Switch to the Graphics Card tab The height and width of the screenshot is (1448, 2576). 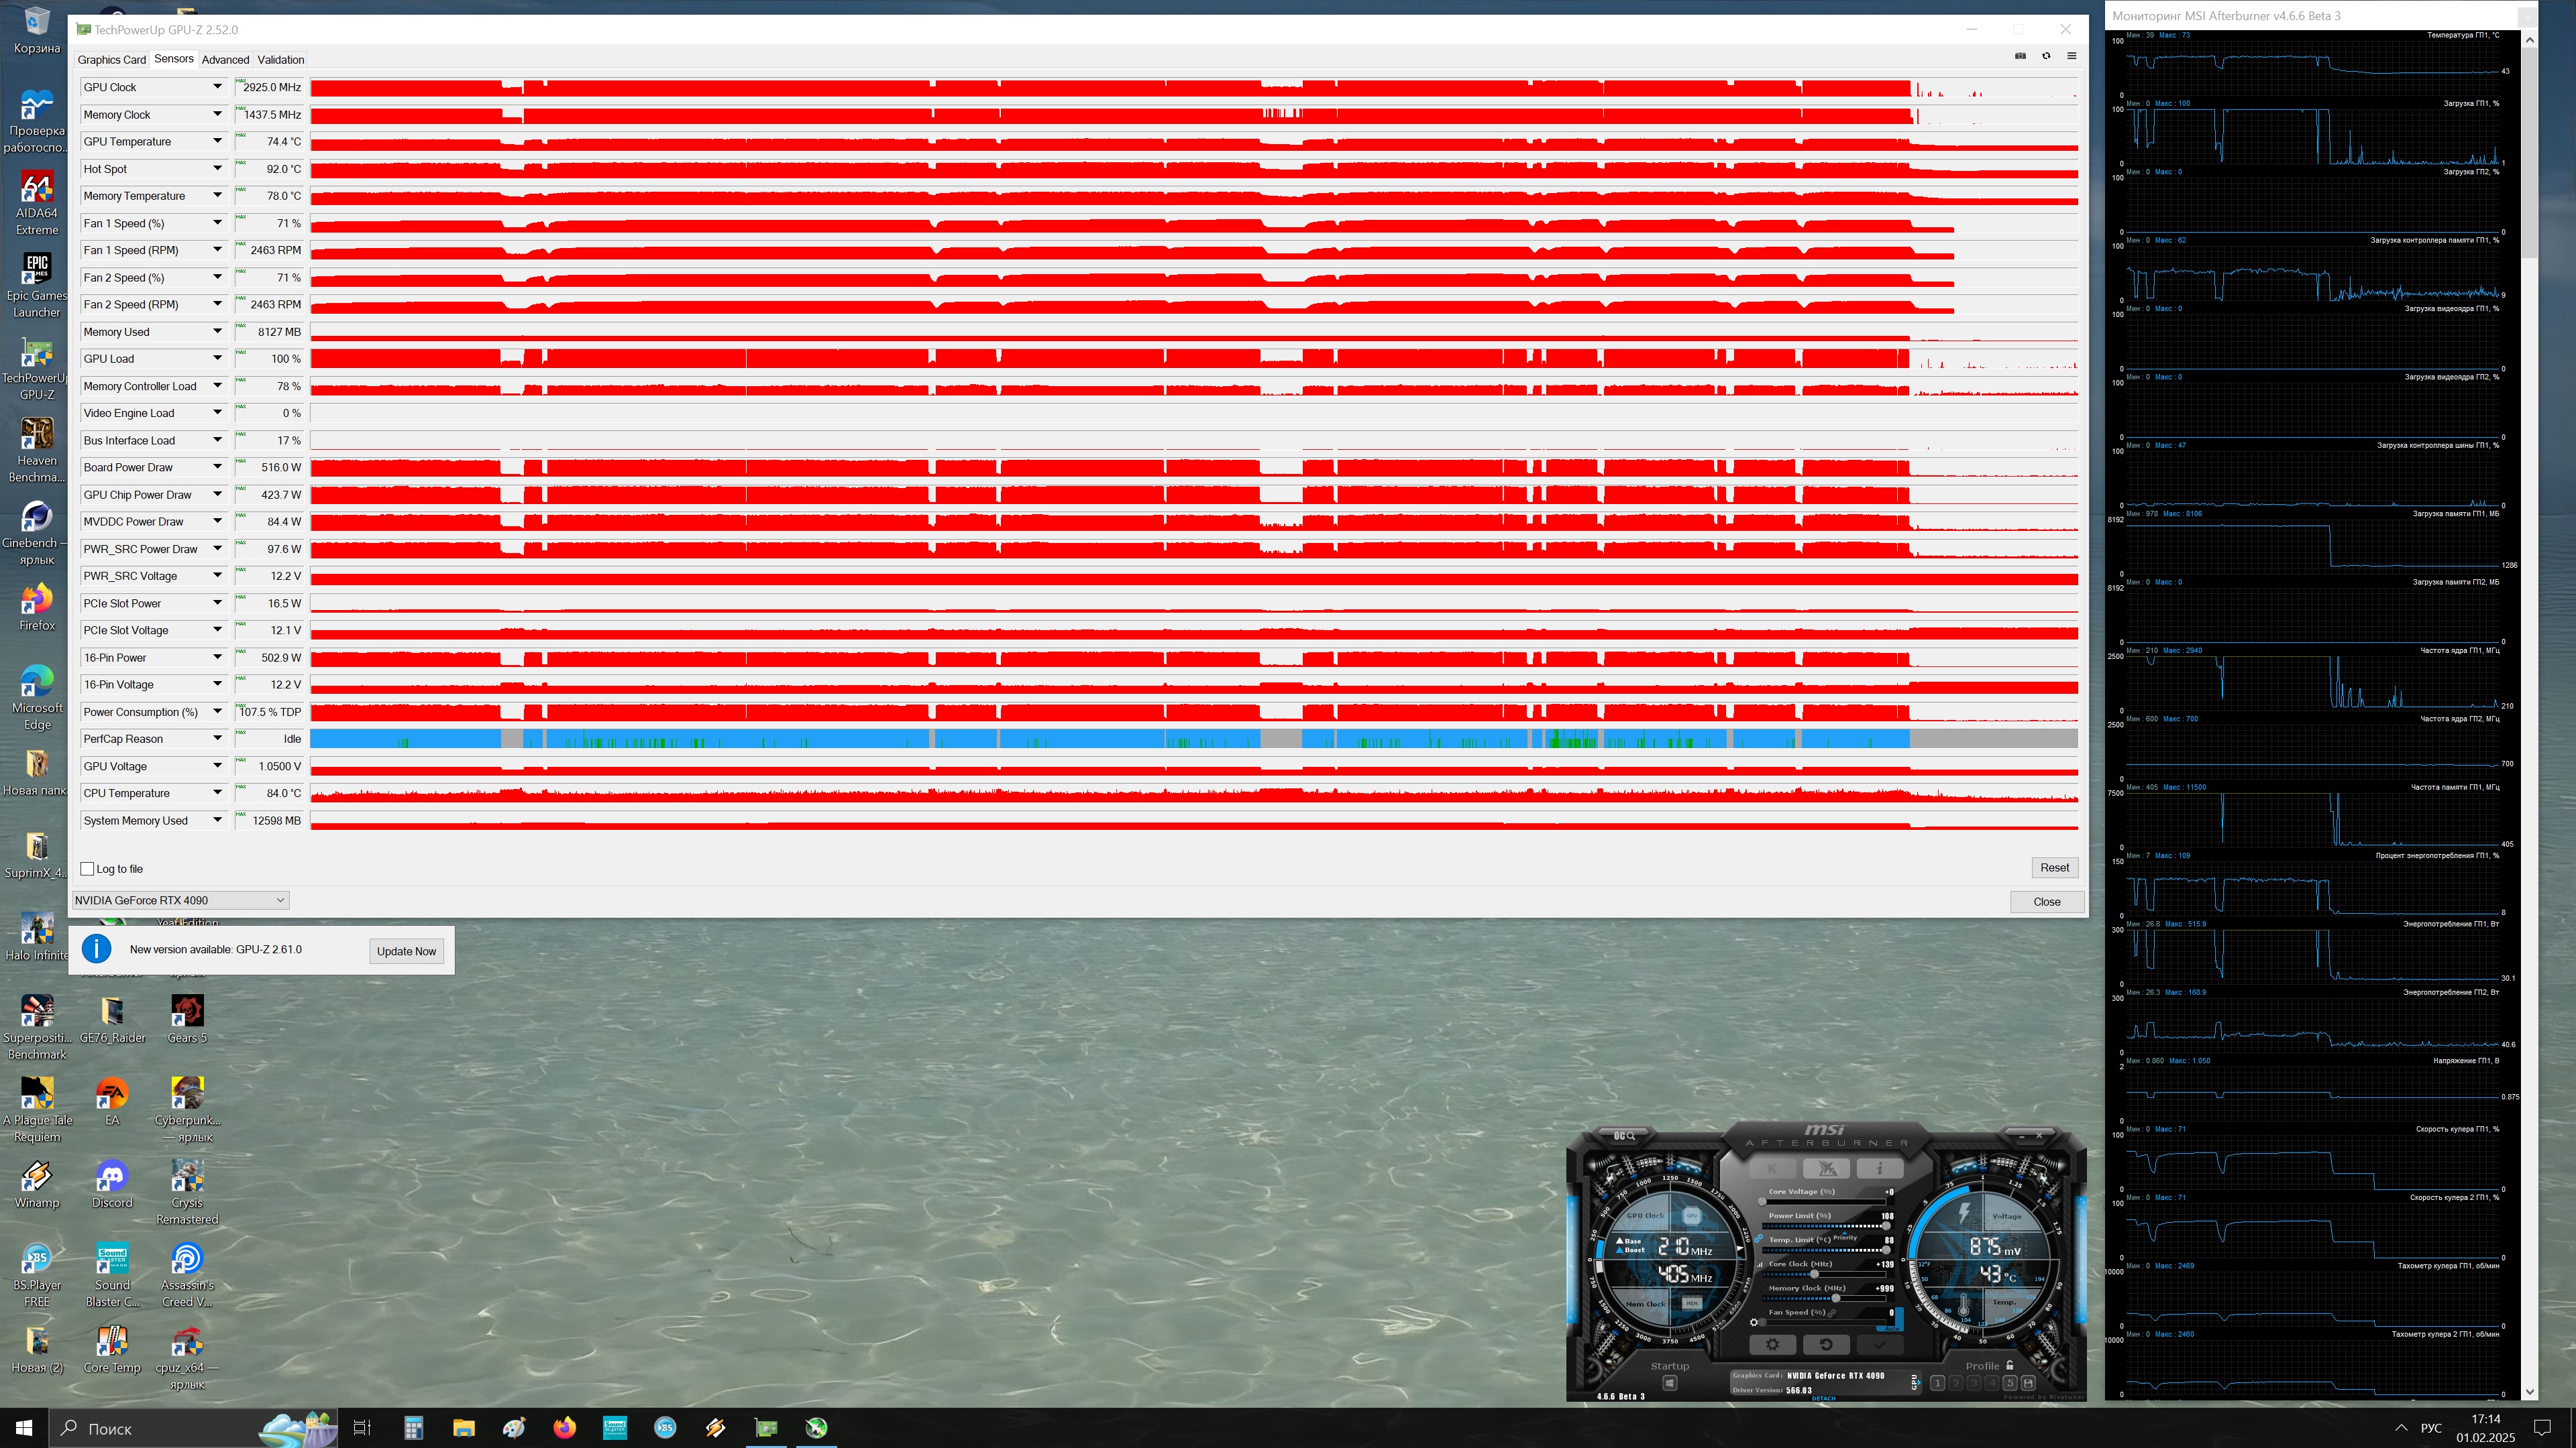tap(111, 60)
